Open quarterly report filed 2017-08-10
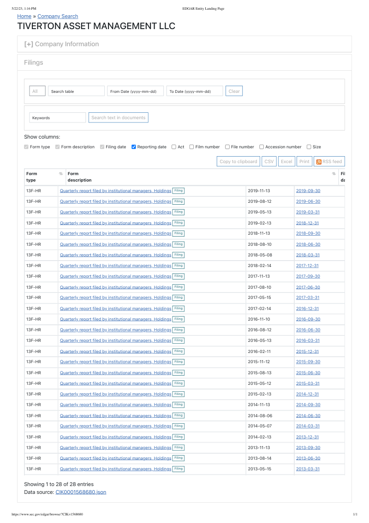The width and height of the screenshot is (369, 523). (116, 287)
